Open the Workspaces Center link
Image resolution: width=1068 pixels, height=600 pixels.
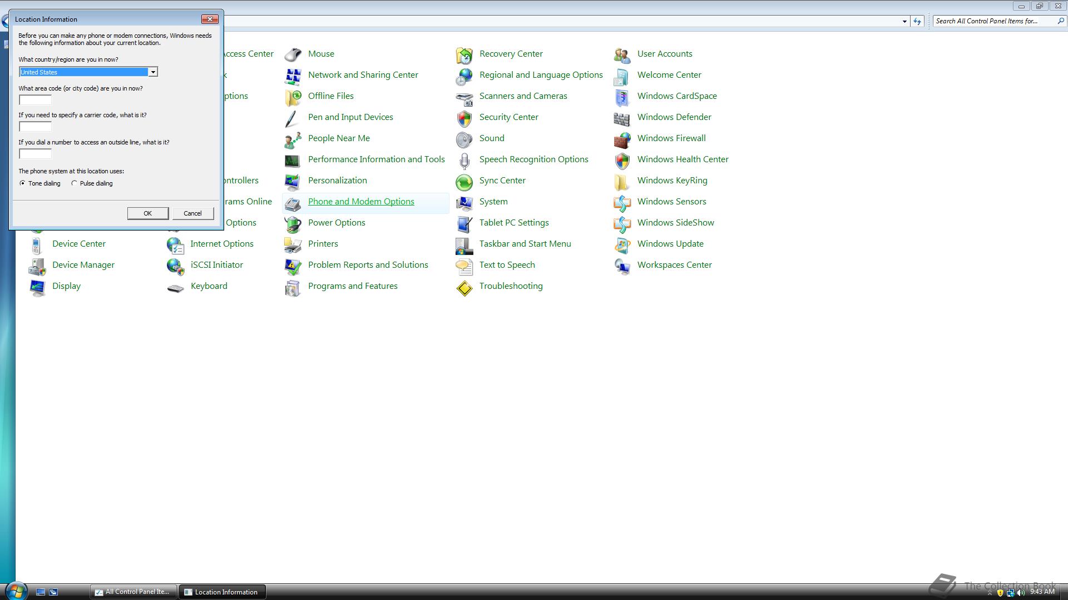[674, 265]
